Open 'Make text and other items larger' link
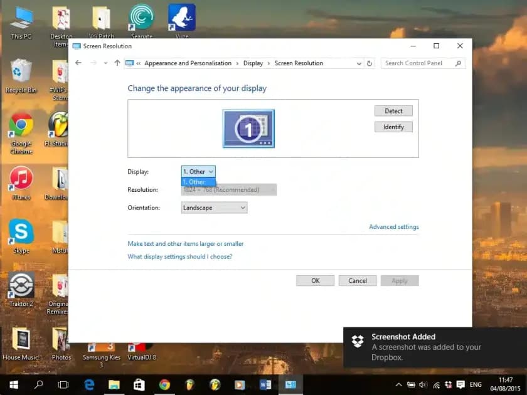This screenshot has width=527, height=395. pos(186,243)
